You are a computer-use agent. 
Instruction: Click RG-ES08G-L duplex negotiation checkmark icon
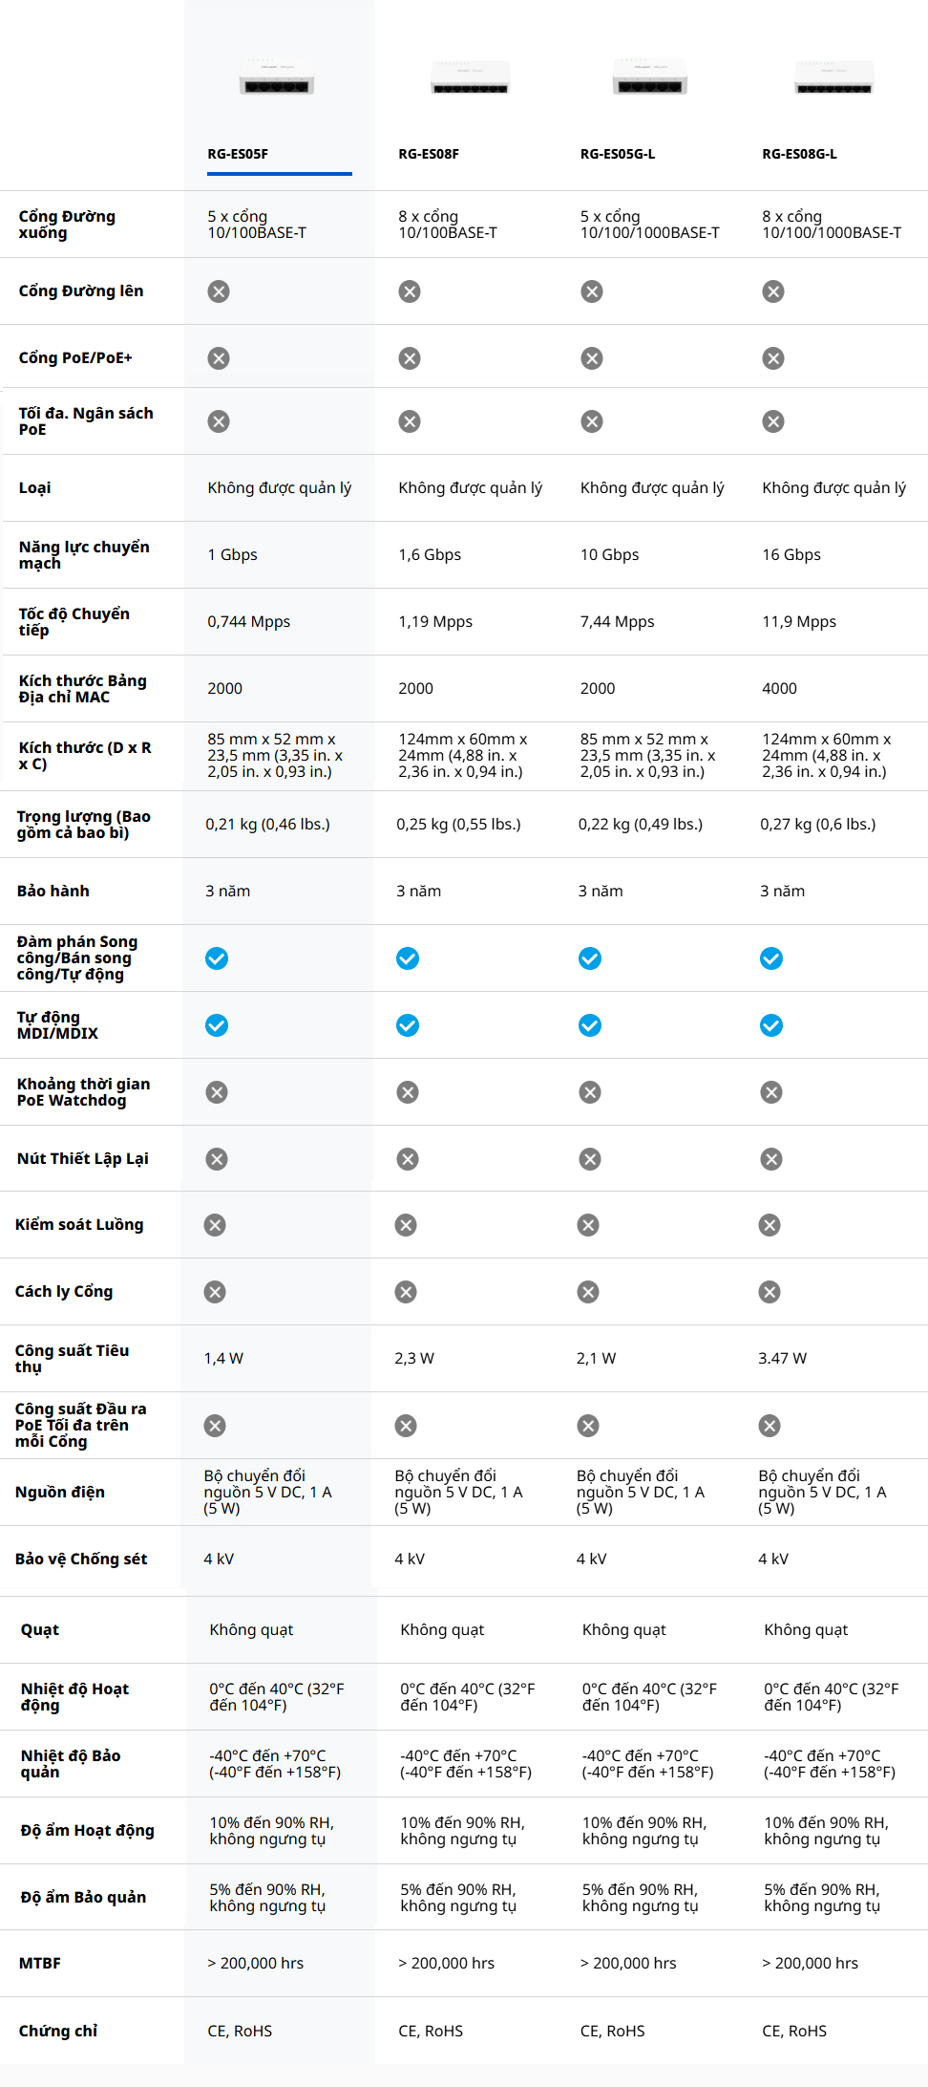(771, 958)
